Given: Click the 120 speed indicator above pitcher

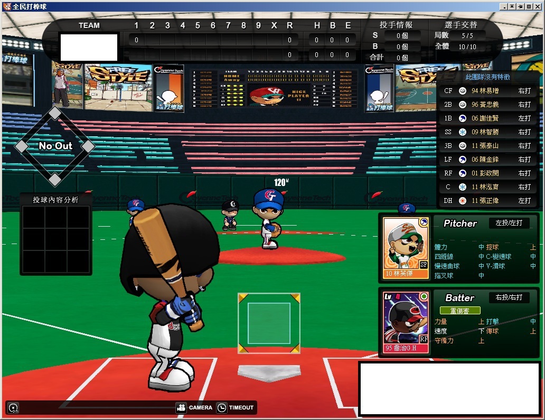Looking at the screenshot, I should coord(281,182).
